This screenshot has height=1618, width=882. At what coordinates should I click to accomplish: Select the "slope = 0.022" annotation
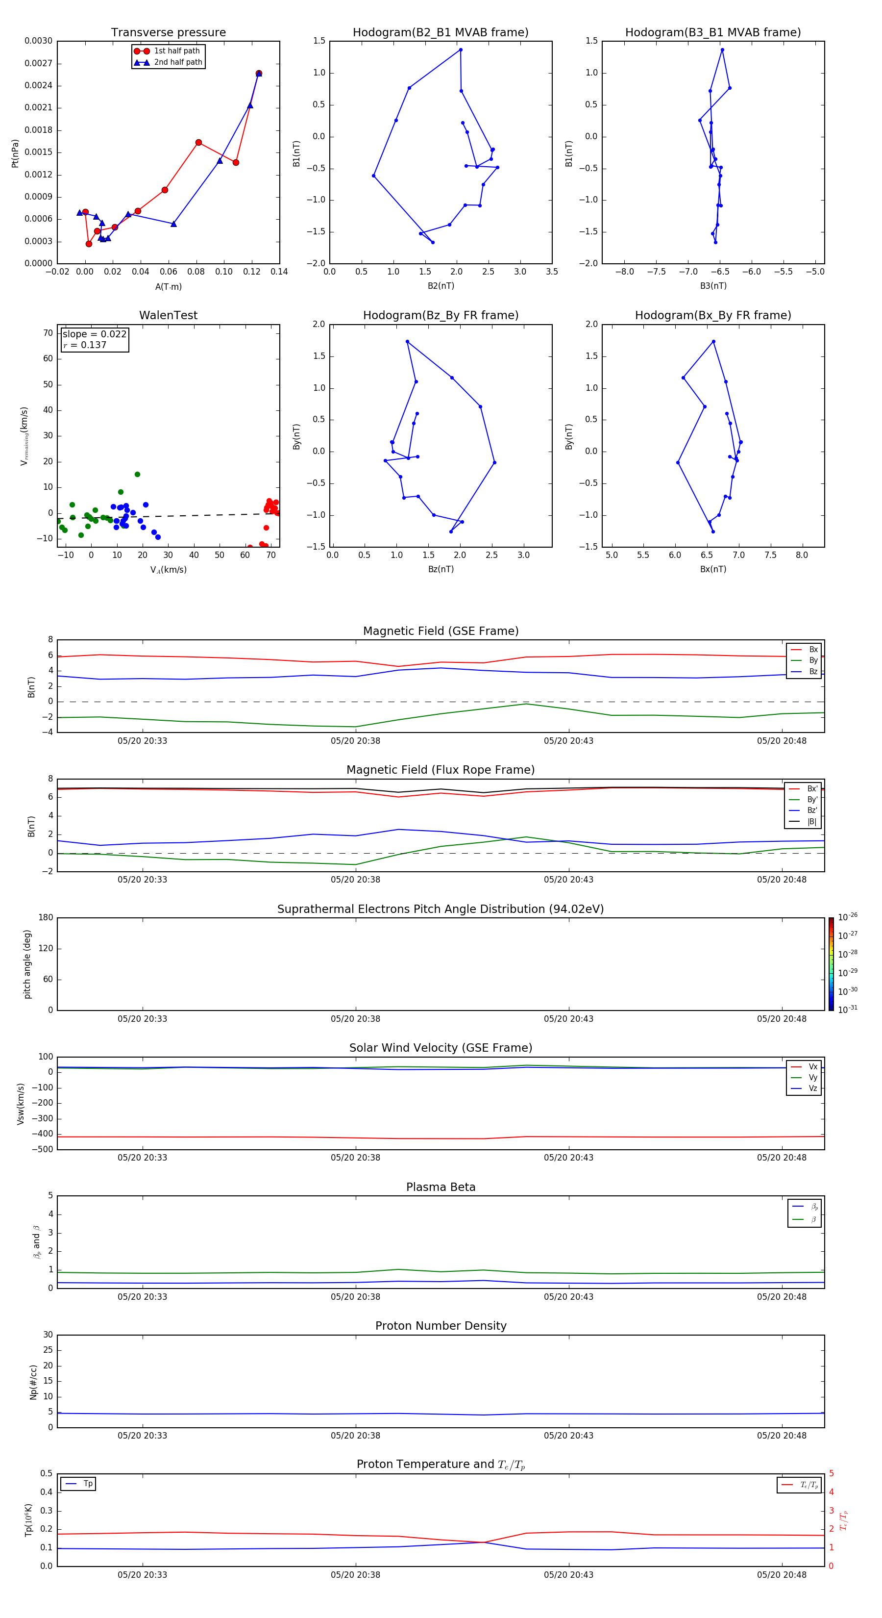pos(94,334)
